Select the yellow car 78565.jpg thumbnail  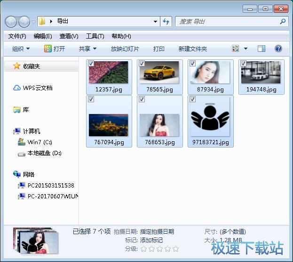point(159,73)
